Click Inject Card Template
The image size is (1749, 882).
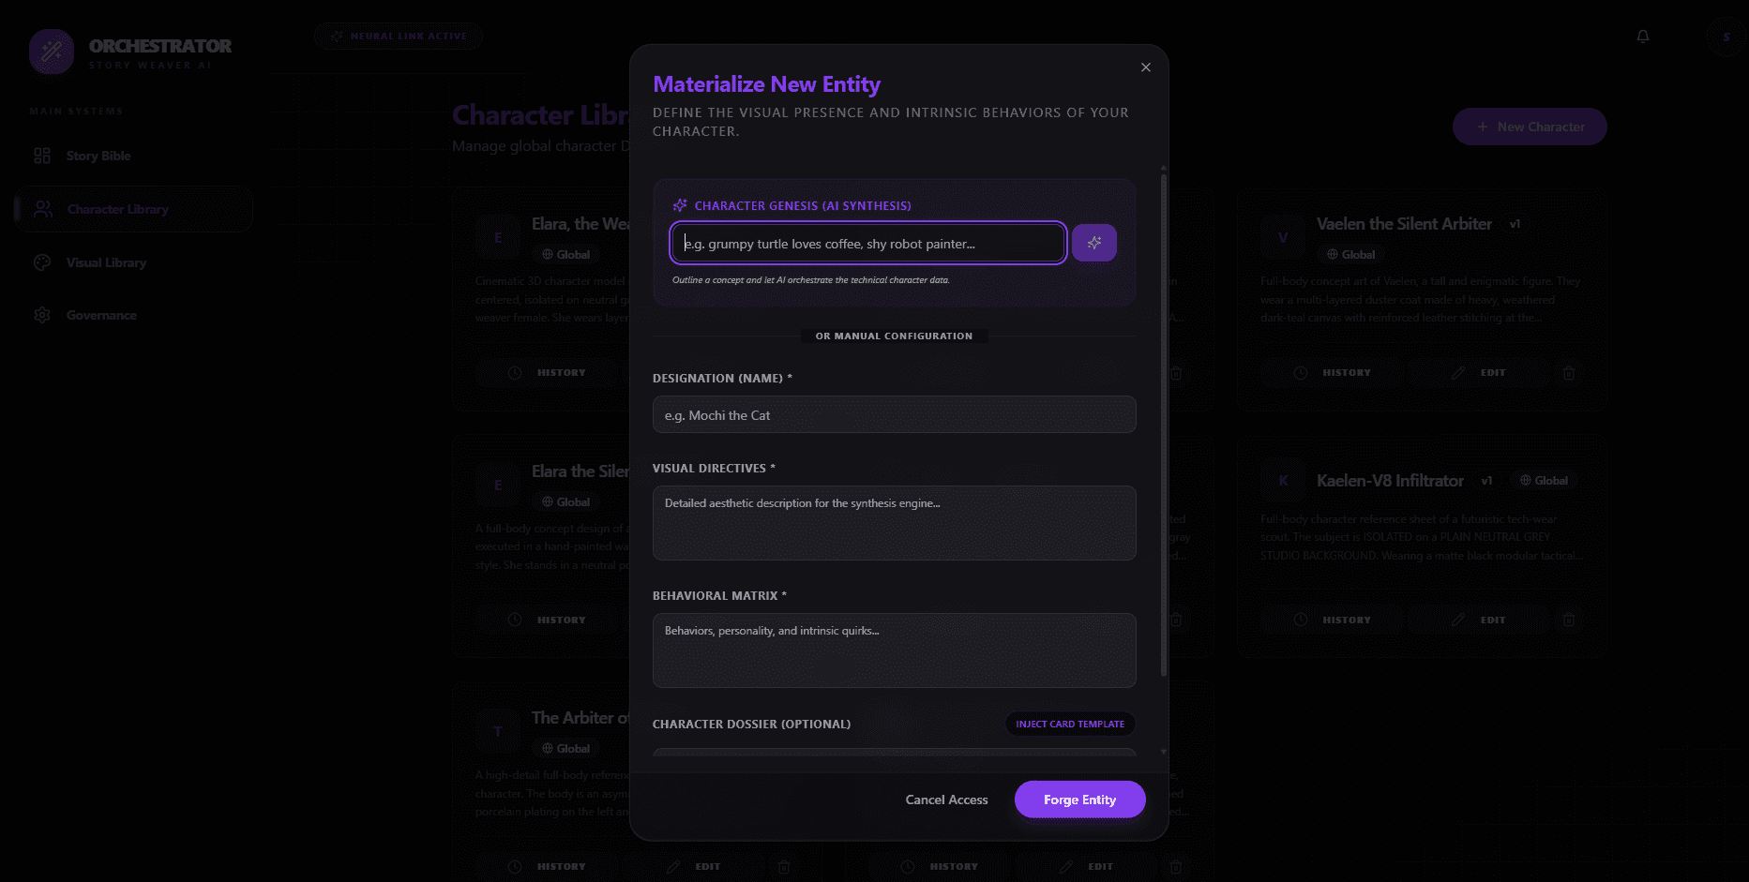coord(1069,724)
